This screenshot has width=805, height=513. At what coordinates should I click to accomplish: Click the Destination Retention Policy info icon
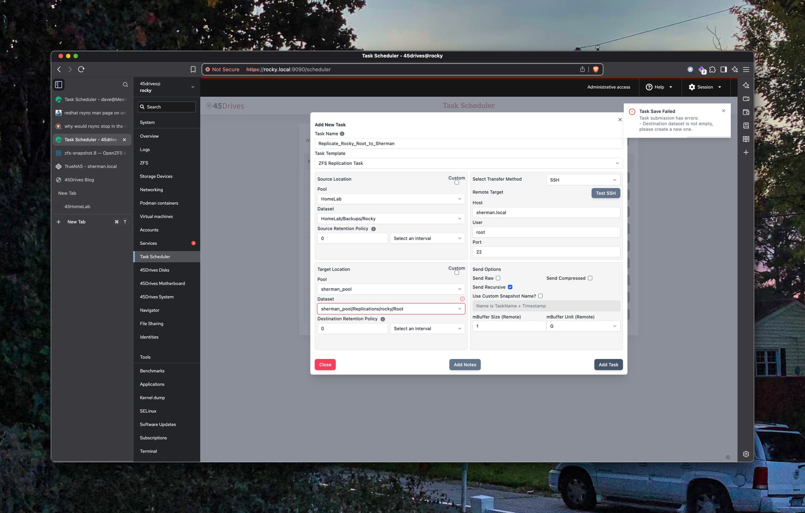tap(383, 319)
